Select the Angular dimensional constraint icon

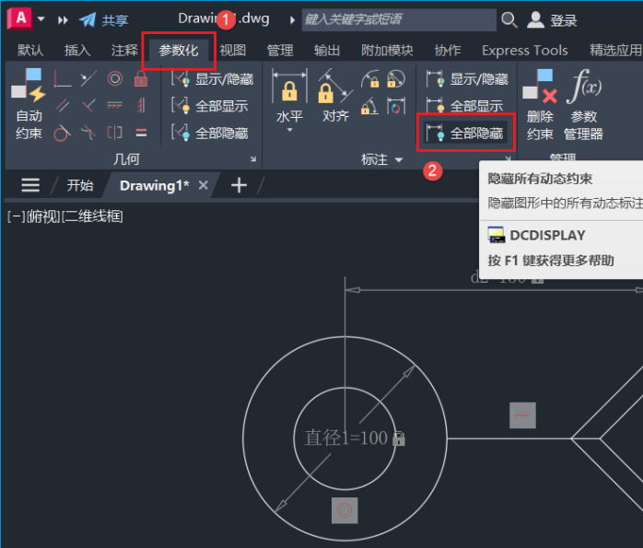tap(370, 106)
